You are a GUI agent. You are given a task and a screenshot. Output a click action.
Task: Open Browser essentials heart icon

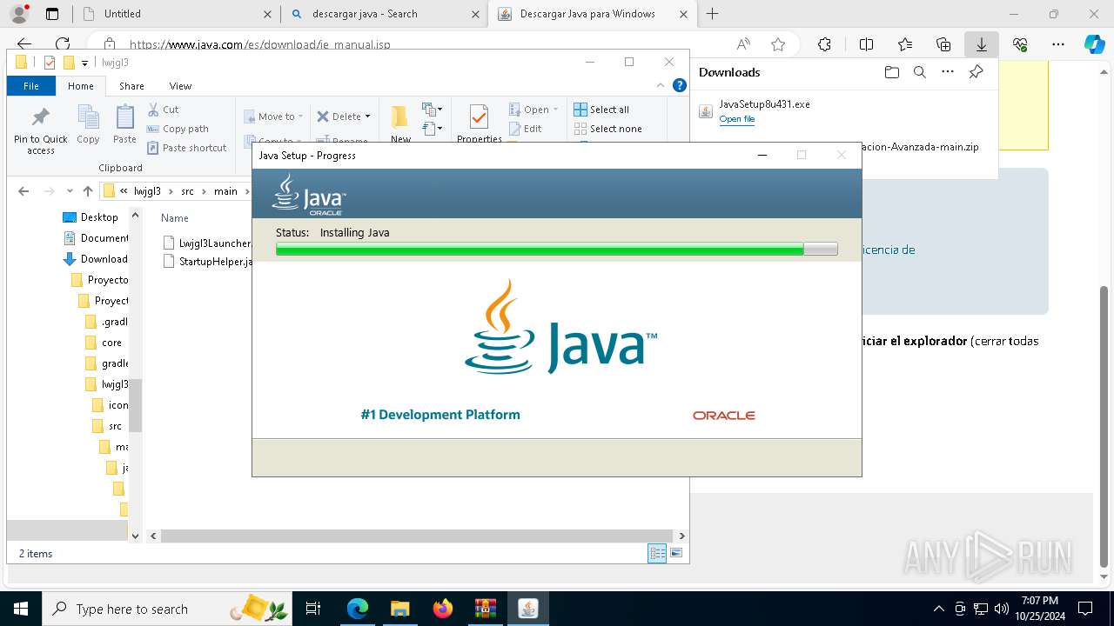click(x=1020, y=44)
